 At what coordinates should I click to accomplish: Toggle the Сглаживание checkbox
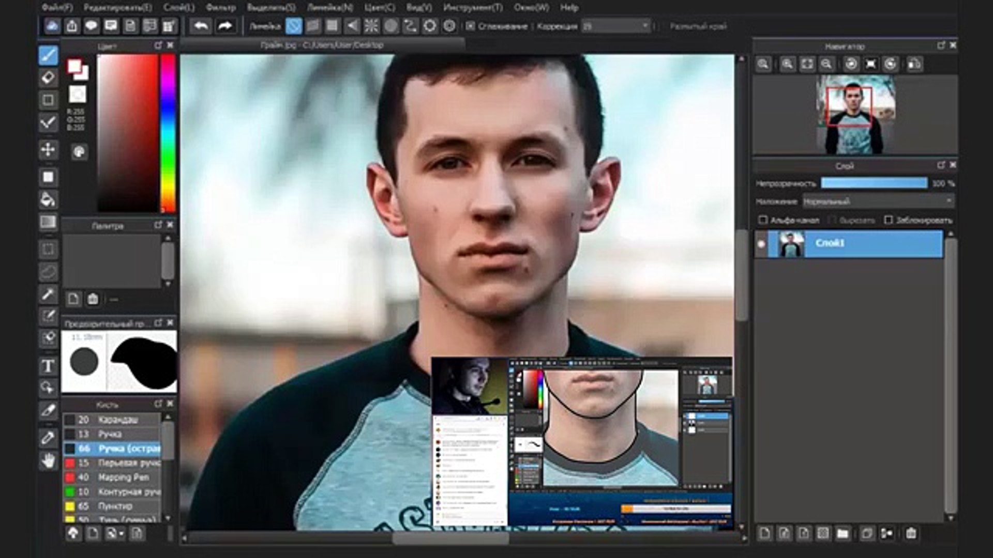tap(470, 26)
